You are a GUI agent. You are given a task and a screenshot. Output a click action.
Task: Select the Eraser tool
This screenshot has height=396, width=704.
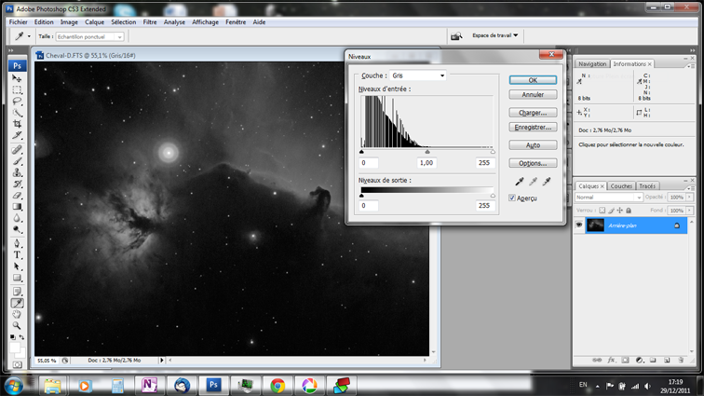pyautogui.click(x=17, y=195)
